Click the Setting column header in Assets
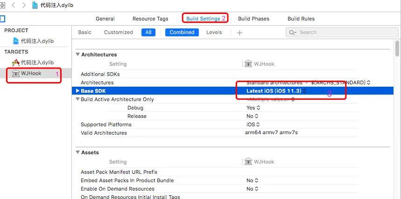The image size is (401, 199). [x=118, y=162]
